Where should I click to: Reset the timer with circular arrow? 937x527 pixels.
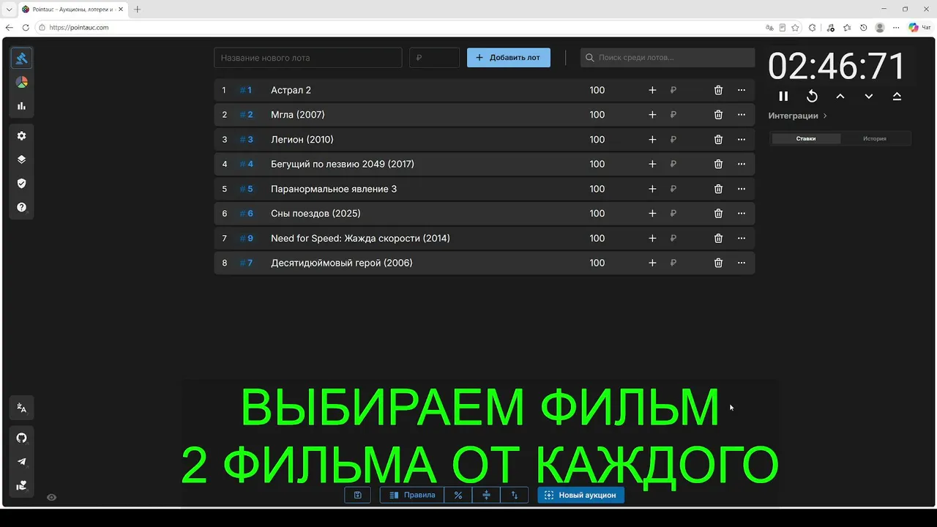[812, 96]
